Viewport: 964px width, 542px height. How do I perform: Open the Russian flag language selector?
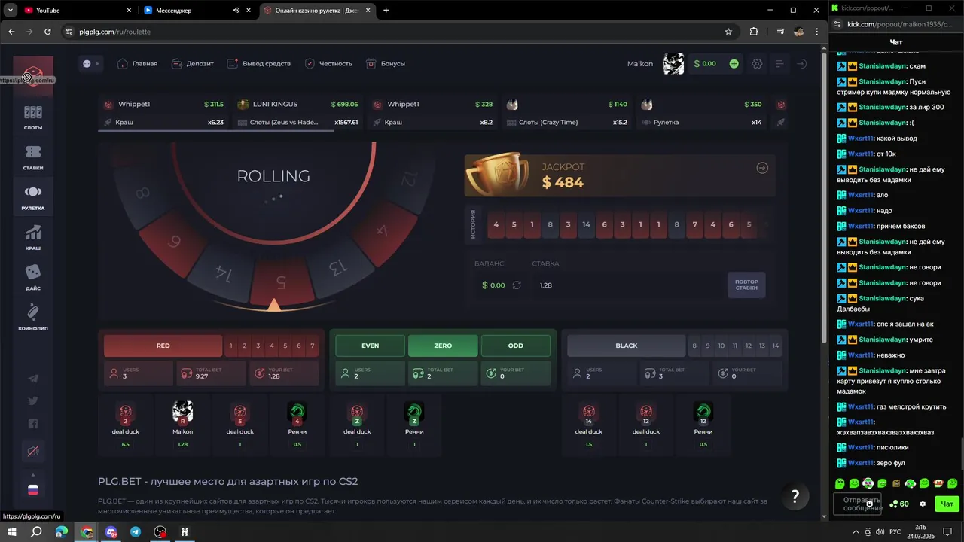(x=33, y=490)
